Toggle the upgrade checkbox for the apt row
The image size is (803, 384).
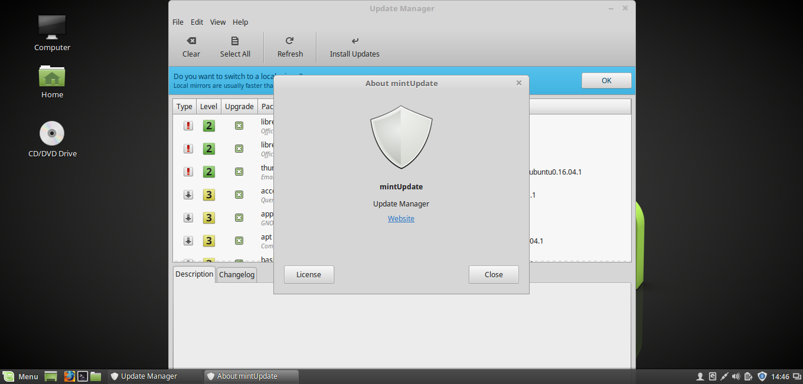coord(239,241)
